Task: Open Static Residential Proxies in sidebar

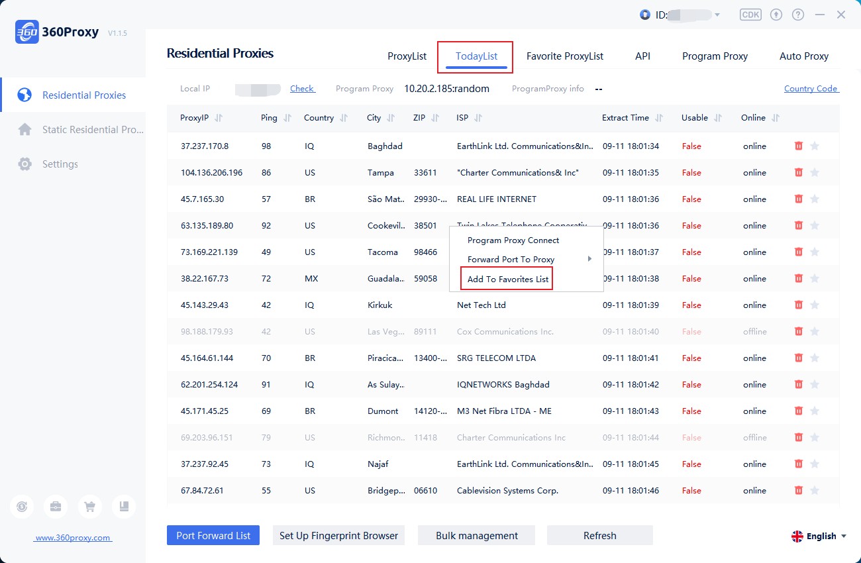Action: (x=73, y=130)
